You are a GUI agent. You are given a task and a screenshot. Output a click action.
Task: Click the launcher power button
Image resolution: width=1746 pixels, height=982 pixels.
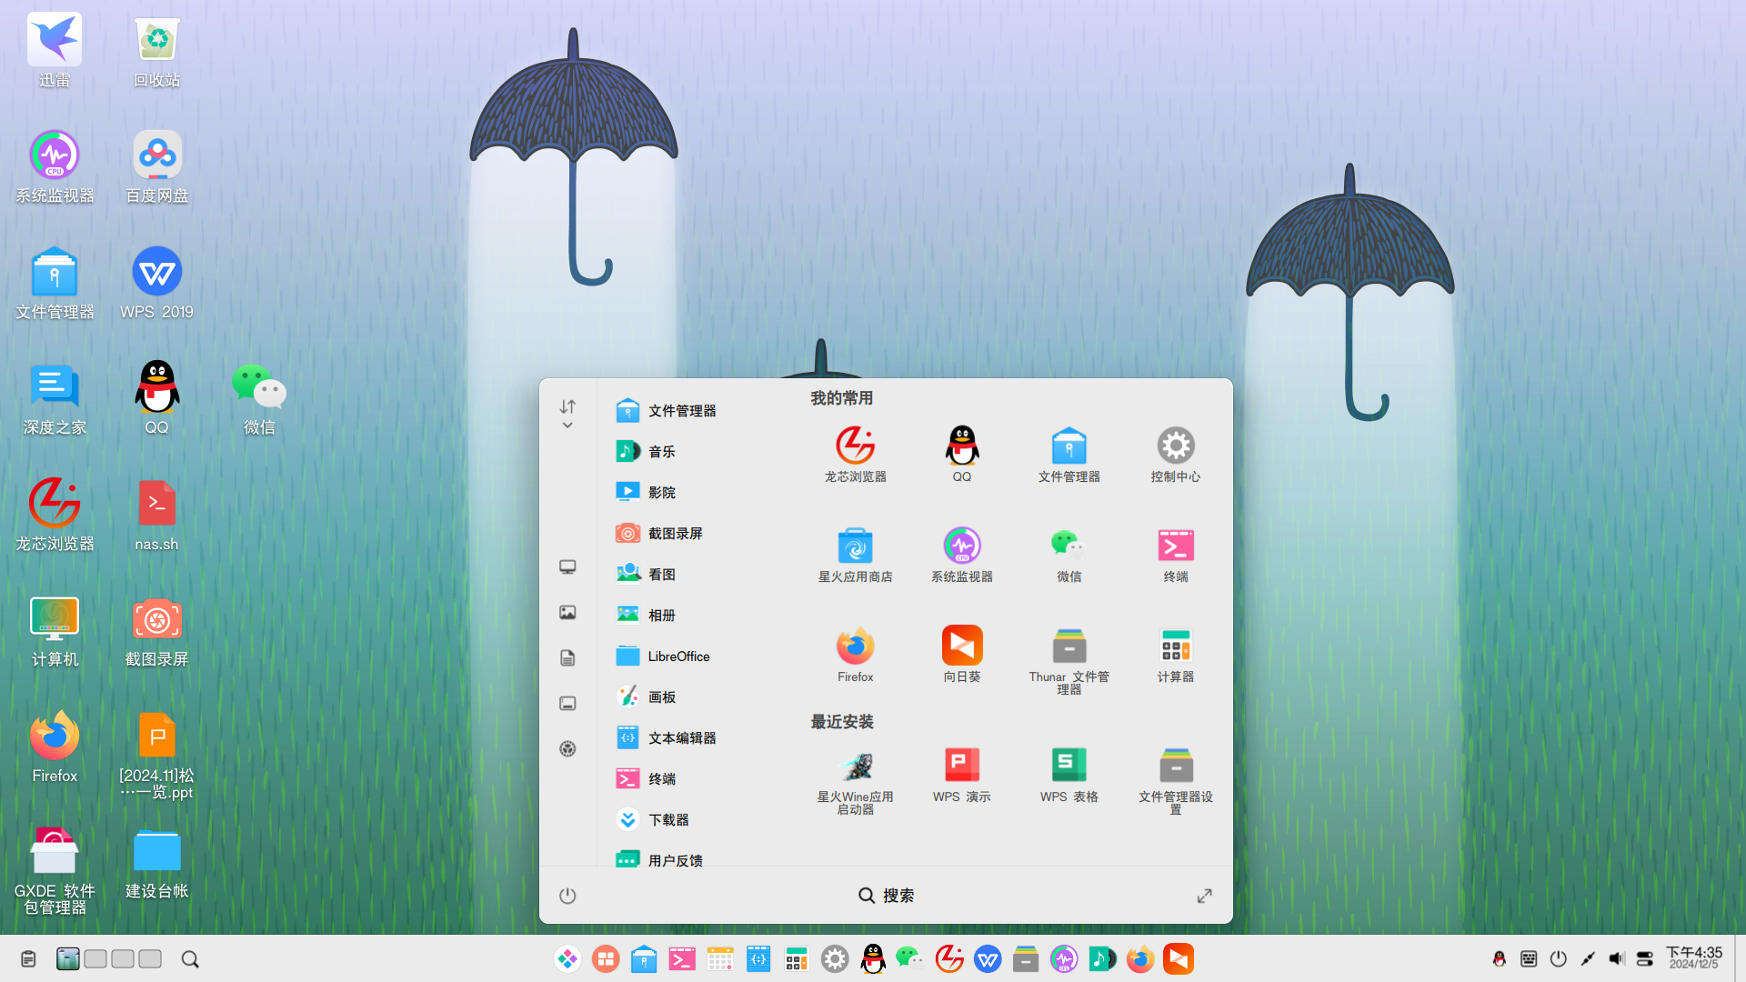[567, 896]
